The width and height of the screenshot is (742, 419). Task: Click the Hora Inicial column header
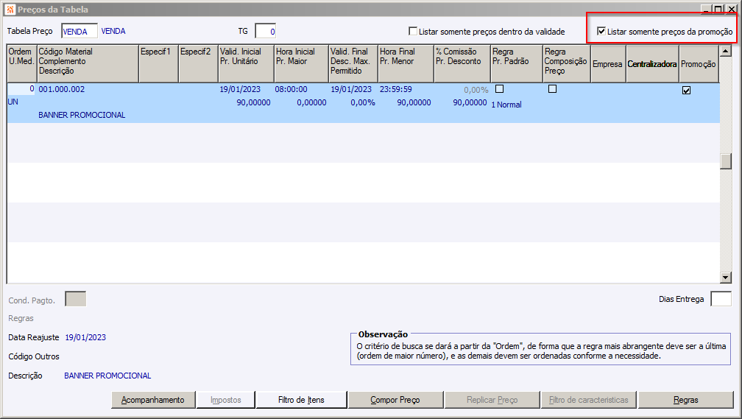(x=302, y=64)
